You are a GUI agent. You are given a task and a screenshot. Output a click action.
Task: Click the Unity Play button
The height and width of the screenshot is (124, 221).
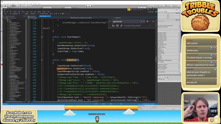[x=87, y=6]
